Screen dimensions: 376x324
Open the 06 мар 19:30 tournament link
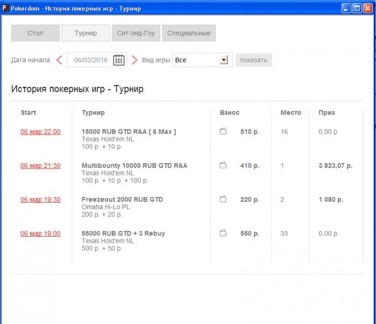(x=40, y=200)
